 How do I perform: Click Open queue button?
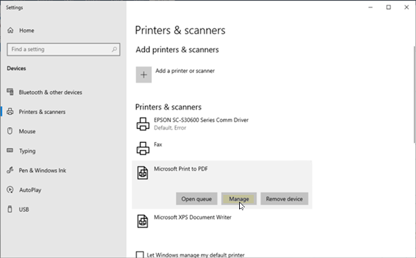[x=197, y=199]
